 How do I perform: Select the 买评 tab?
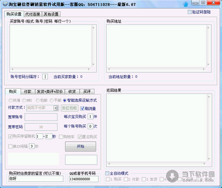coord(87,92)
